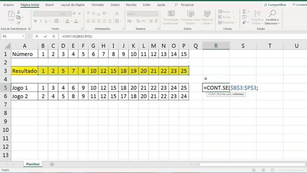Open Classificar e Filtrar dropdown
The width and height of the screenshot is (307, 173).
coord(257,18)
